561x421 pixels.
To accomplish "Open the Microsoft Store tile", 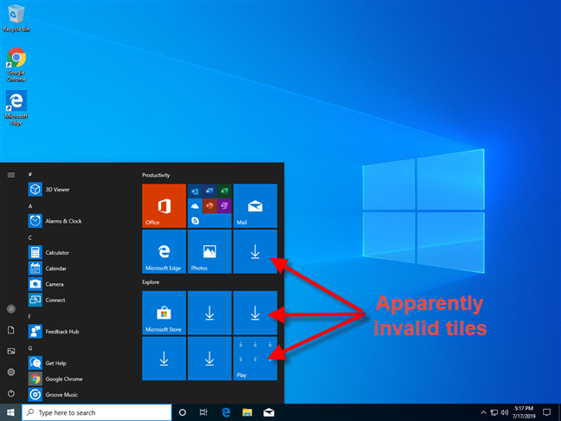I will [164, 313].
